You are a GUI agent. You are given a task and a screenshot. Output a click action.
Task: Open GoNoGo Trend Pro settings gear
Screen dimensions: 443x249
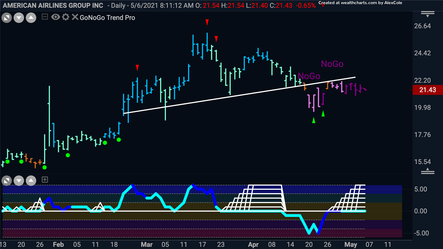66,17
